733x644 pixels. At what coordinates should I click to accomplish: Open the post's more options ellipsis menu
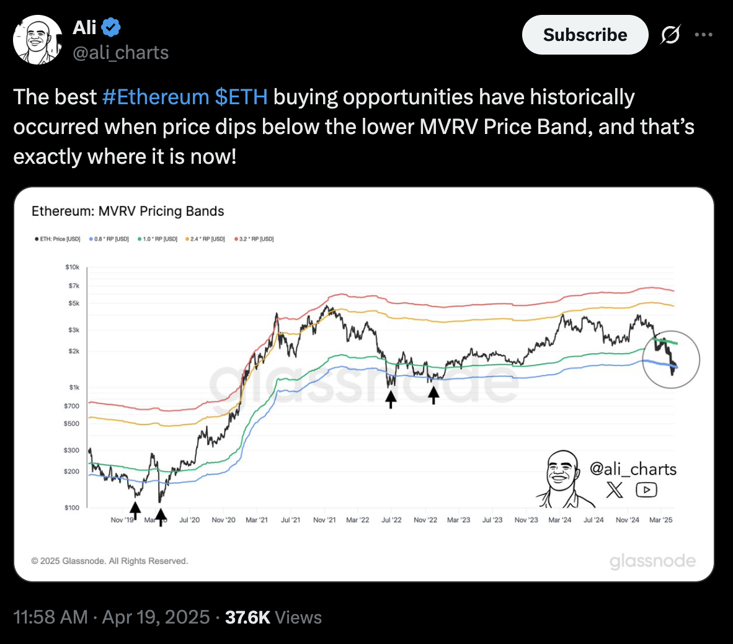[703, 35]
